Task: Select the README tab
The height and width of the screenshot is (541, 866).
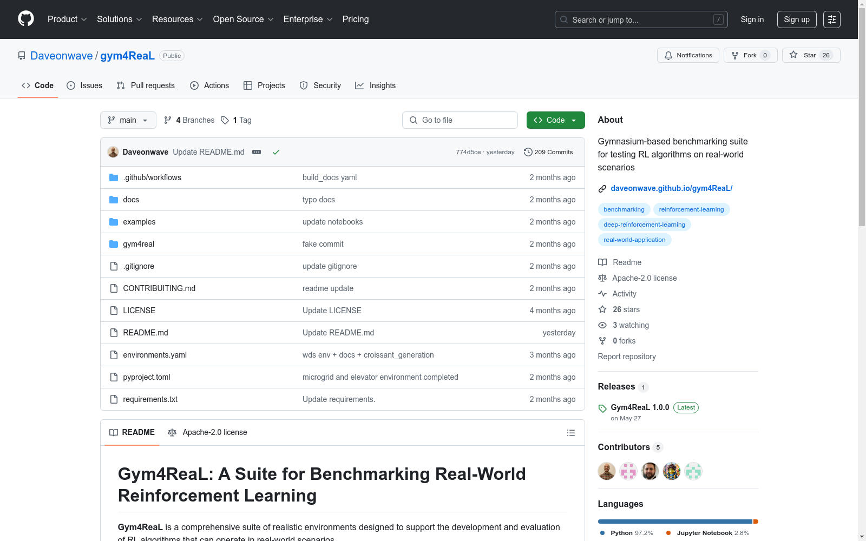Action: click(132, 432)
